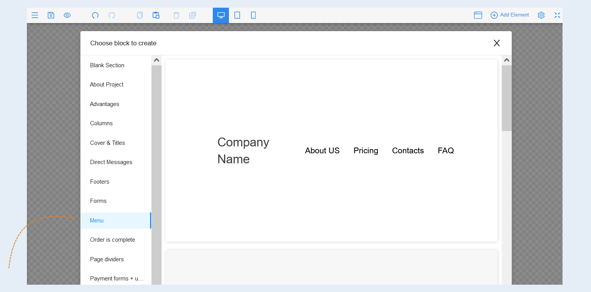Viewport: 591px width, 292px height.
Task: Click the duplicate element icon
Action: tap(192, 15)
